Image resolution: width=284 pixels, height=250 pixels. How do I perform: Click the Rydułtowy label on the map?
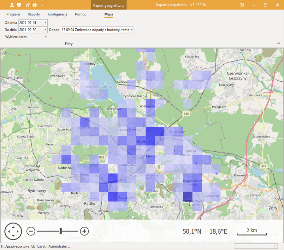click(x=37, y=190)
